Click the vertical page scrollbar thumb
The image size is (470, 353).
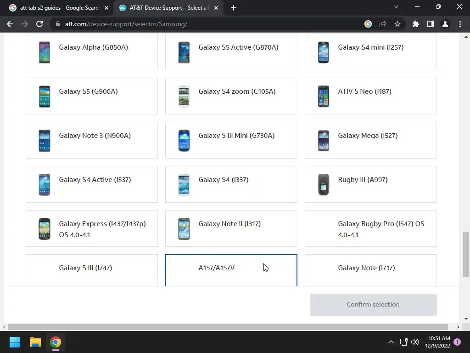pyautogui.click(x=466, y=254)
